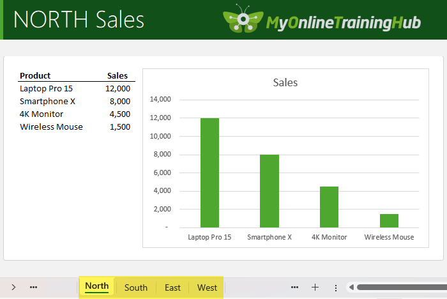
Task: Click the 12,000 sales value cell
Action: (x=117, y=89)
